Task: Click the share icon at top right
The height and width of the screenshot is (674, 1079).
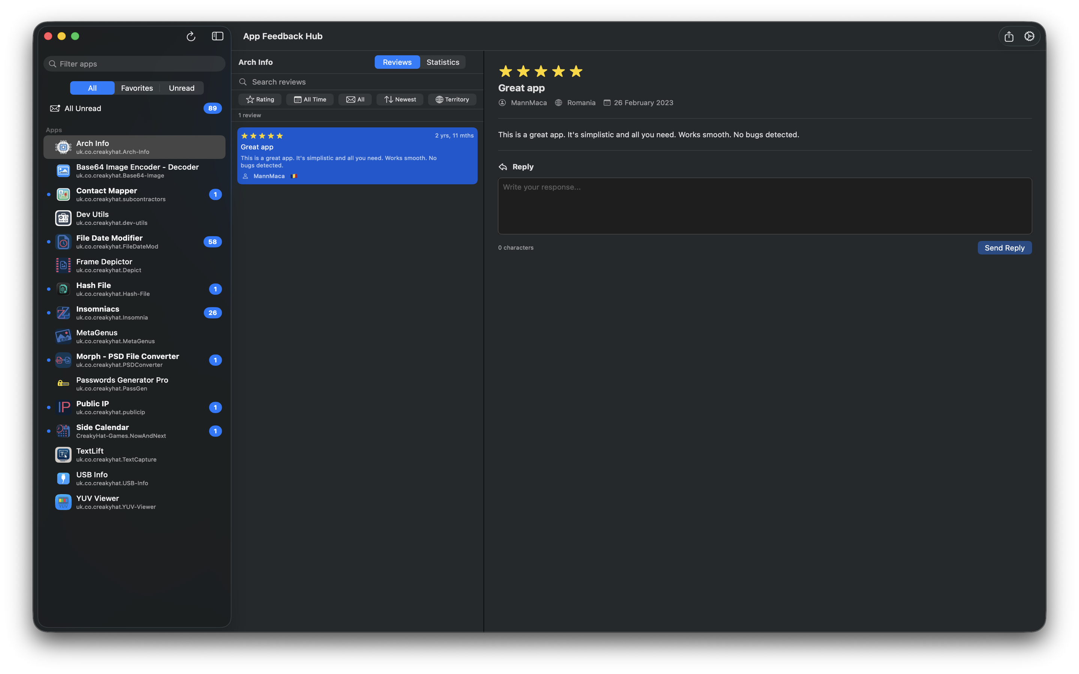Action: tap(1009, 36)
